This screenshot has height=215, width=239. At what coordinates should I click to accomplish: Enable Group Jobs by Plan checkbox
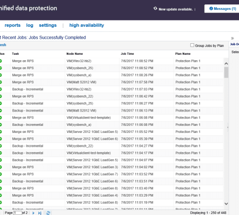192,45
